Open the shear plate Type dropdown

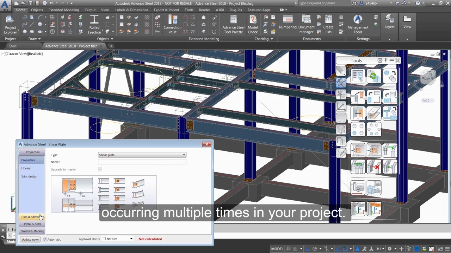coord(183,155)
